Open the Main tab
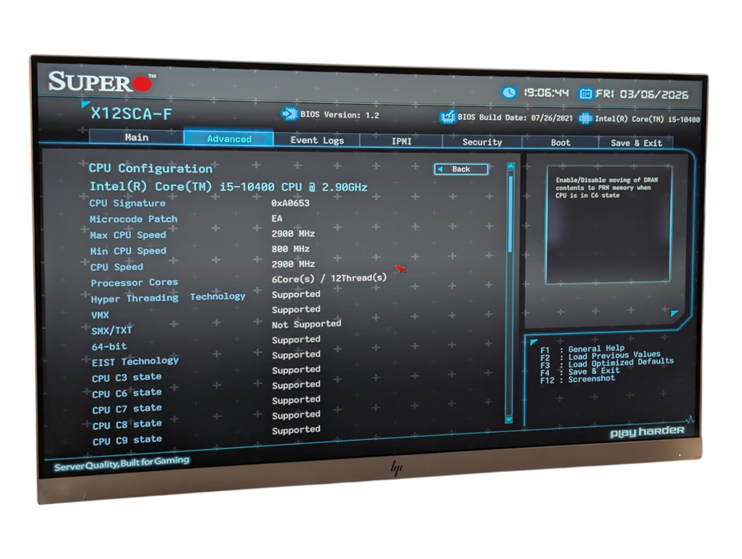Image resolution: width=742 pixels, height=559 pixels. [136, 137]
